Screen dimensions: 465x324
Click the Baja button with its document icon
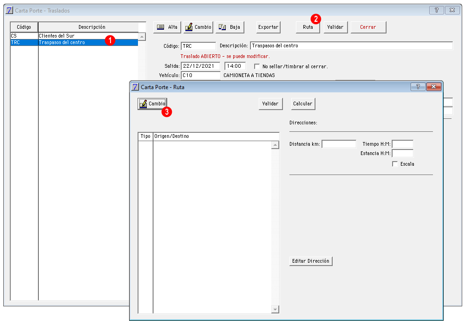click(230, 27)
